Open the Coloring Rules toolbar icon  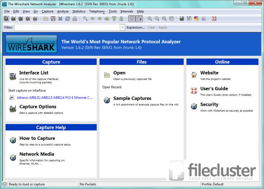pos(196,18)
